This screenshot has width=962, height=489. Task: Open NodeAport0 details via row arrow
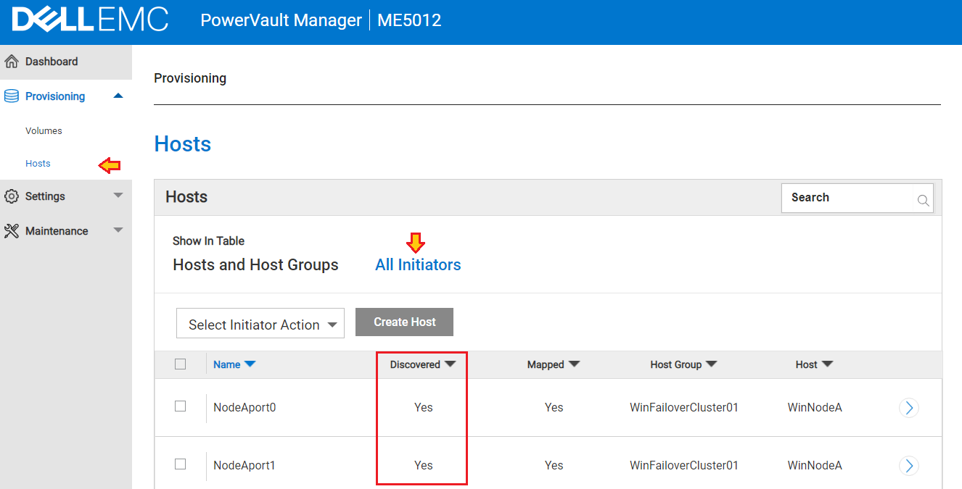click(x=908, y=408)
